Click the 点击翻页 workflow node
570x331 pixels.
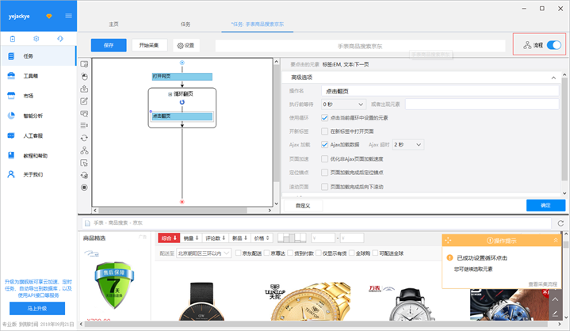182,116
